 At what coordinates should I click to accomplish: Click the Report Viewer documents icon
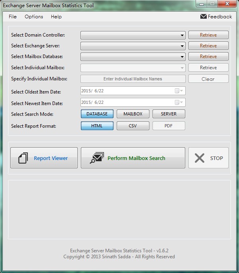click(x=23, y=158)
